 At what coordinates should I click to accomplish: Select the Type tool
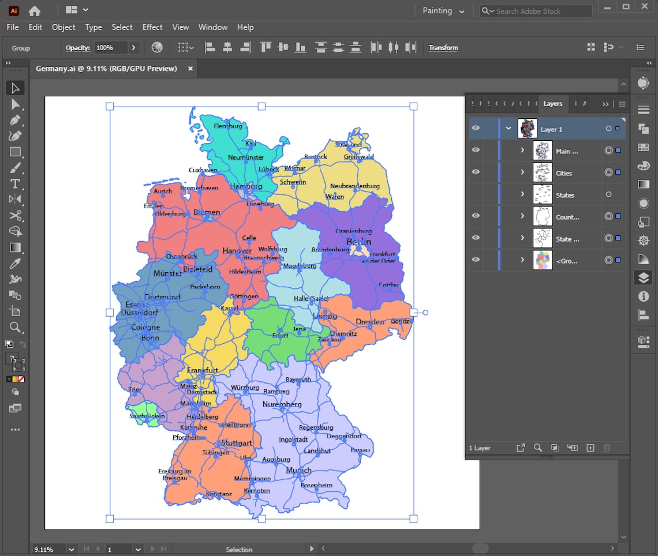click(15, 184)
